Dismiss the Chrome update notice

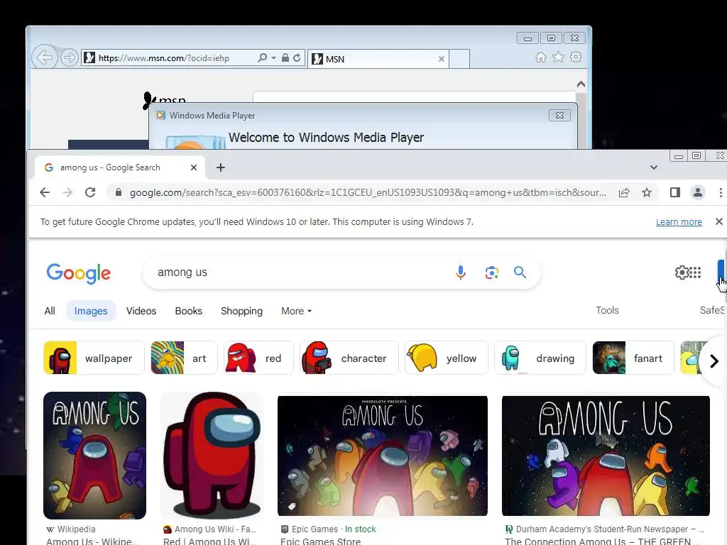tap(719, 221)
